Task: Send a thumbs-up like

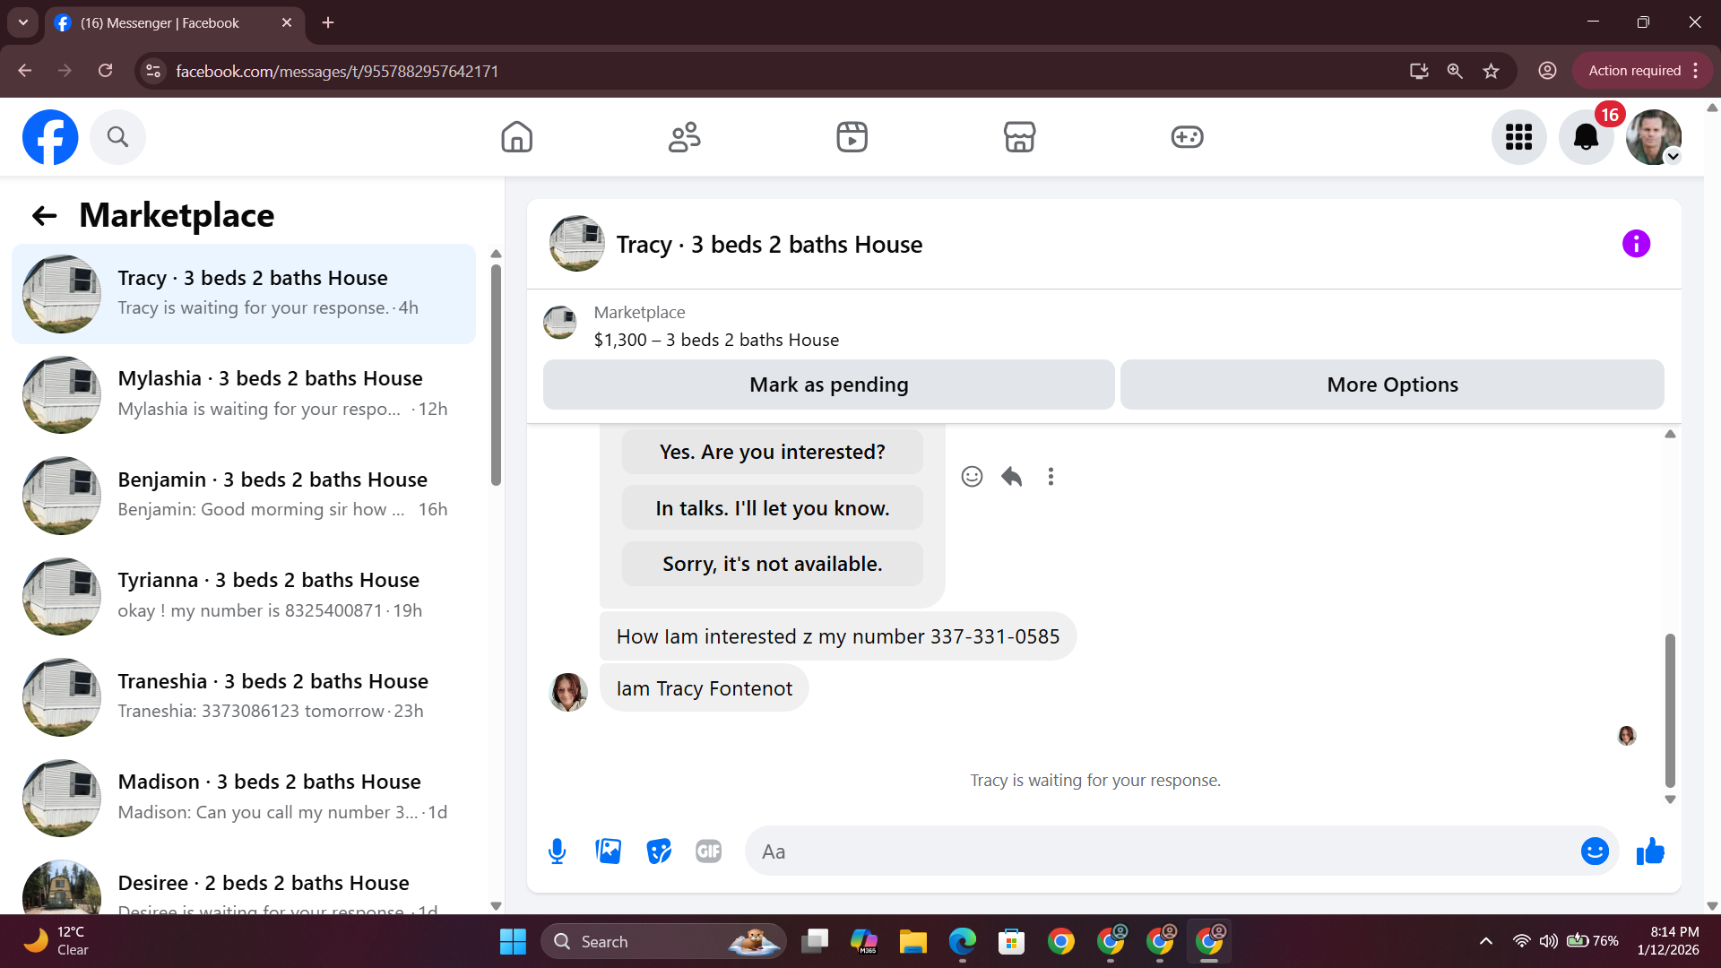Action: 1650,851
